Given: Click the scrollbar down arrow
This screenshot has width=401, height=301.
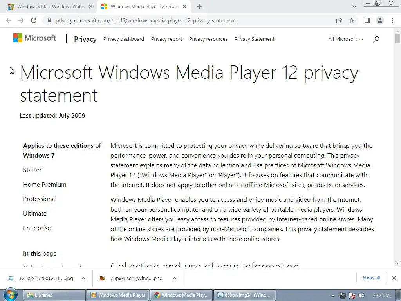Looking at the screenshot, I should pyautogui.click(x=397, y=263).
